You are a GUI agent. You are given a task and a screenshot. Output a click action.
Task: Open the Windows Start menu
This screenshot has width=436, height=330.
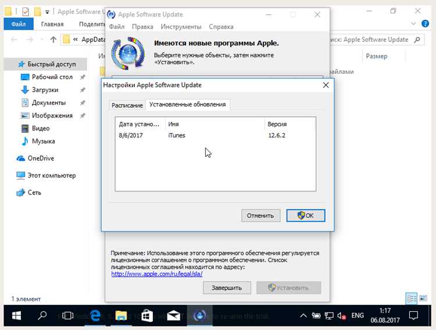[17, 316]
